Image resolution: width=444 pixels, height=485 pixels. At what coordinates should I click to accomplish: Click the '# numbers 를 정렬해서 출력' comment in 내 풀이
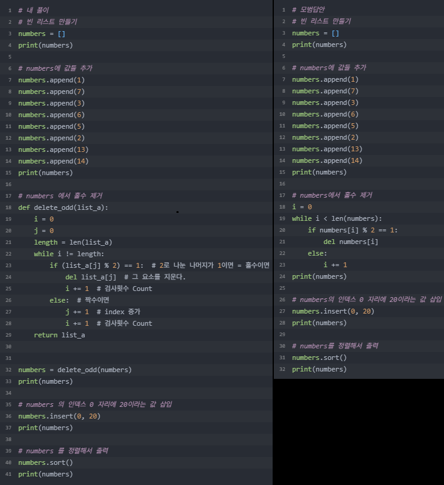click(x=63, y=451)
